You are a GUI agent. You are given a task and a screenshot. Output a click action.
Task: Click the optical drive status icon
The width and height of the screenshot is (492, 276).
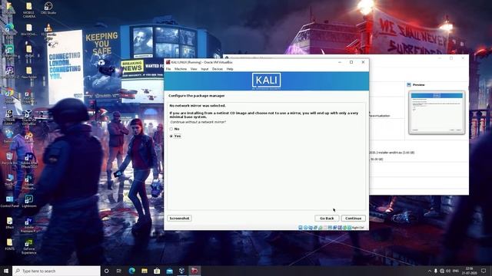coord(305,228)
